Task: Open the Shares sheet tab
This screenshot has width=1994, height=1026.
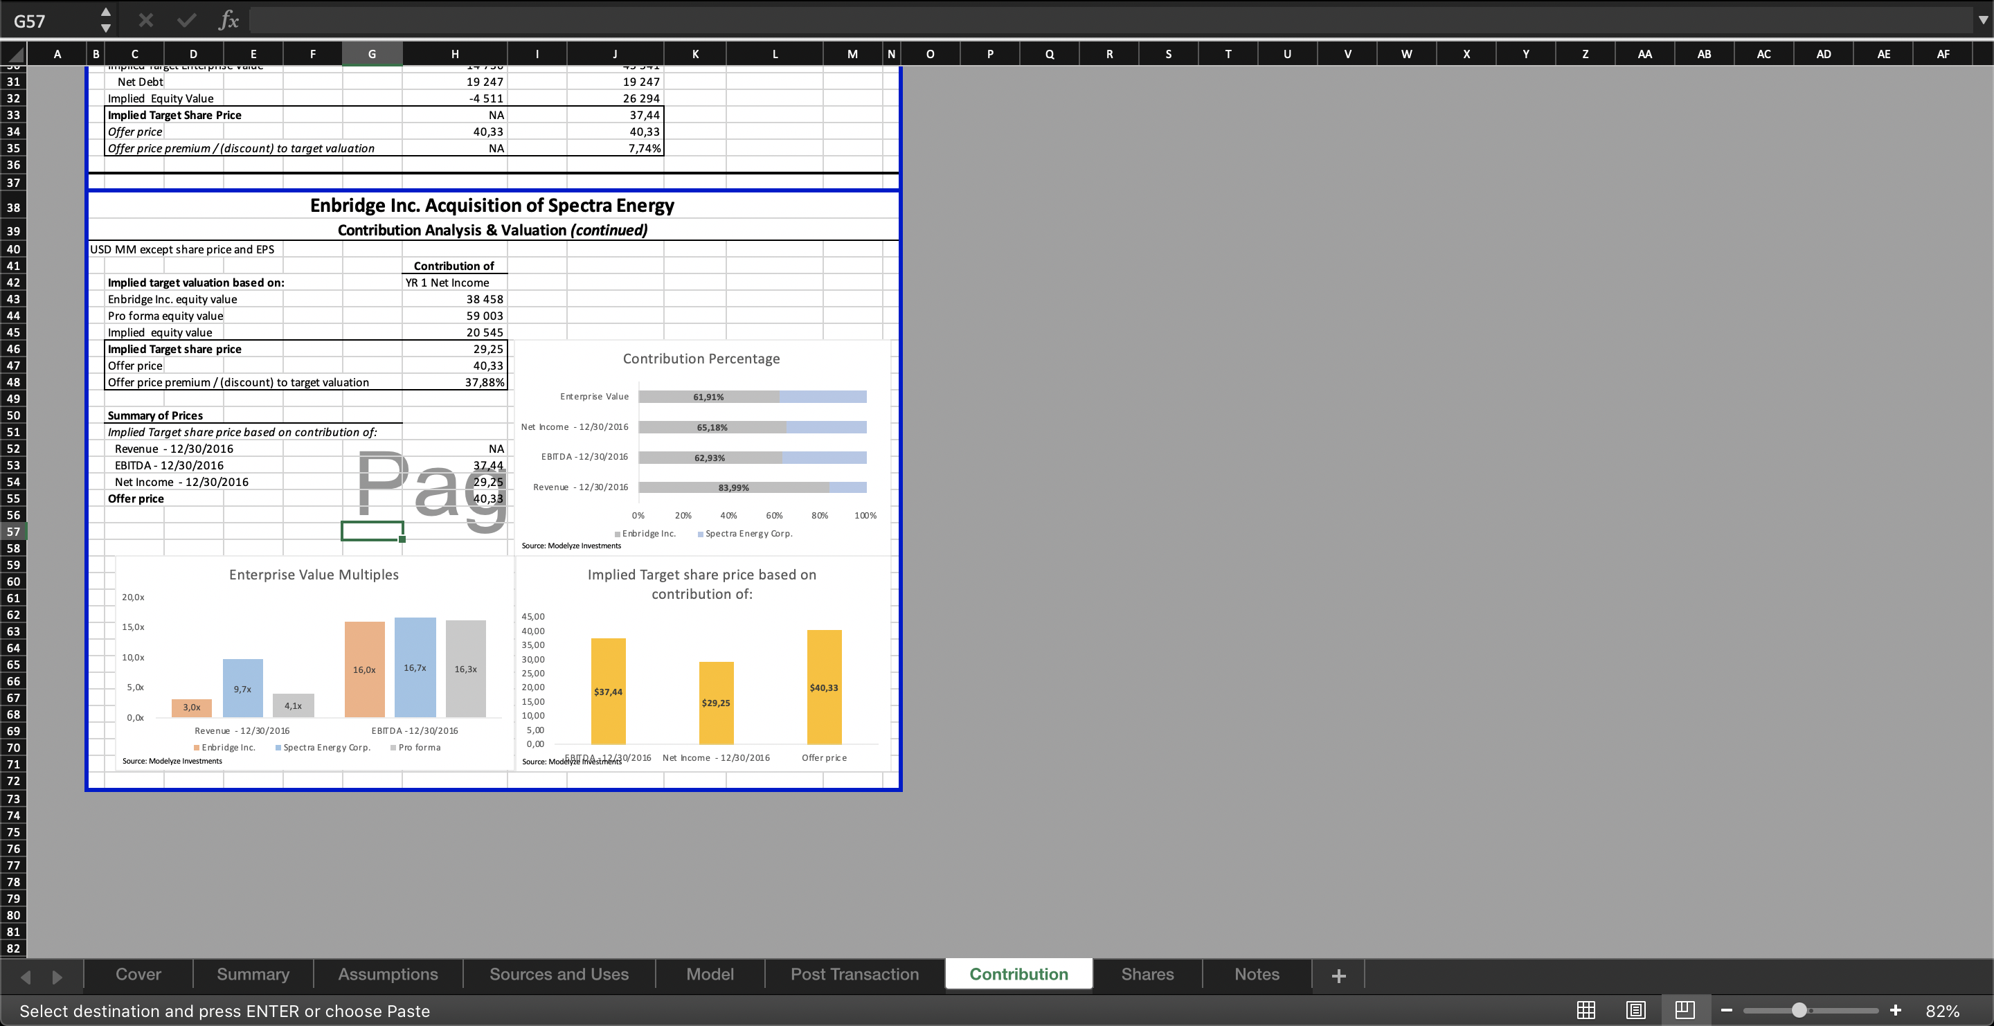Action: pos(1147,974)
